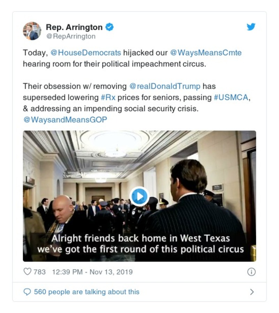Play the embedded tweet video
Viewport: 279px width, 313px height.
pyautogui.click(x=139, y=196)
